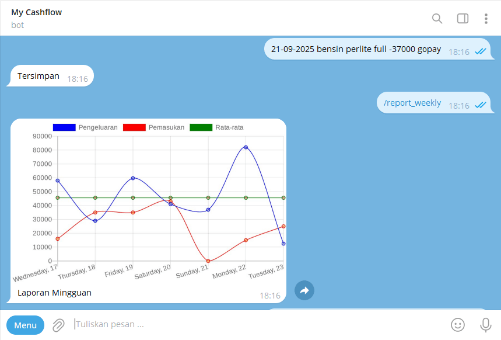Click the read checkmarks on /report_weekly message
Image resolution: width=501 pixels, height=340 pixels.
(481, 105)
